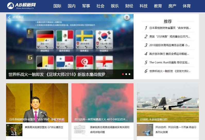This screenshot has height=140, width=205.
Task: Click the 四川达州一商贸城 image caption text
Action: [101, 119]
